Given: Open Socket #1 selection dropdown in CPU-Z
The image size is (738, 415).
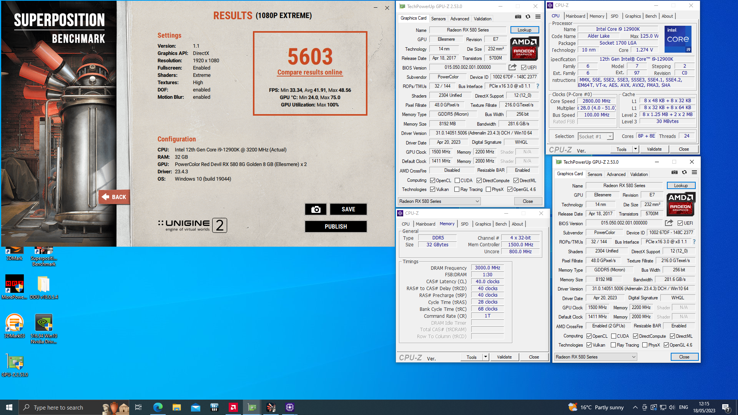Looking at the screenshot, I should (595, 136).
